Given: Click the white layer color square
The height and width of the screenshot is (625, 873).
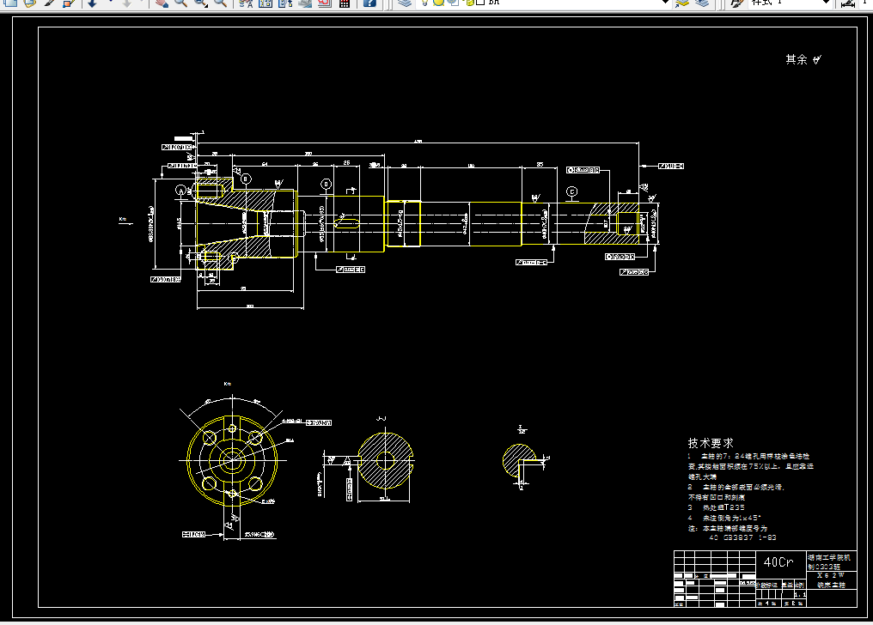Looking at the screenshot, I should tap(480, 3).
